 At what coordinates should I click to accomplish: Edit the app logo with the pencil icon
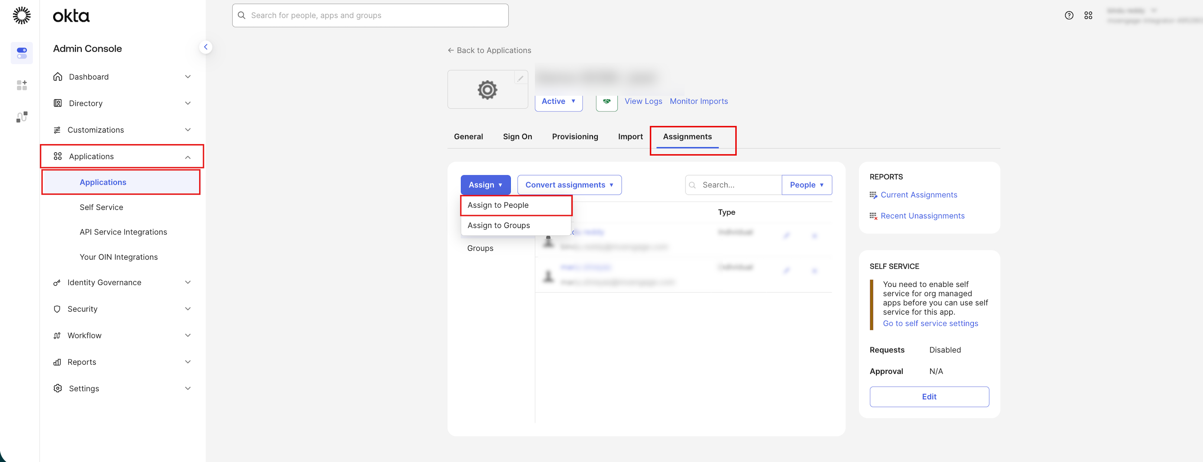[x=520, y=78]
